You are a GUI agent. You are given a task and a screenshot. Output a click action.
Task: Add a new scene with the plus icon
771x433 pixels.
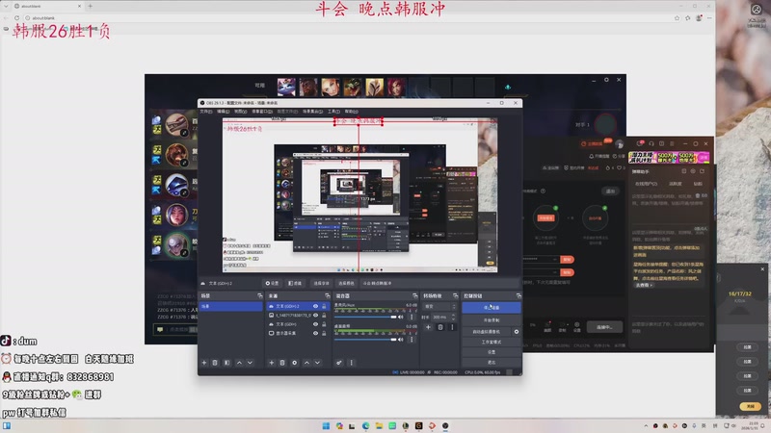pos(203,363)
